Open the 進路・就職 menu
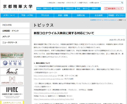 [x=63, y=15]
